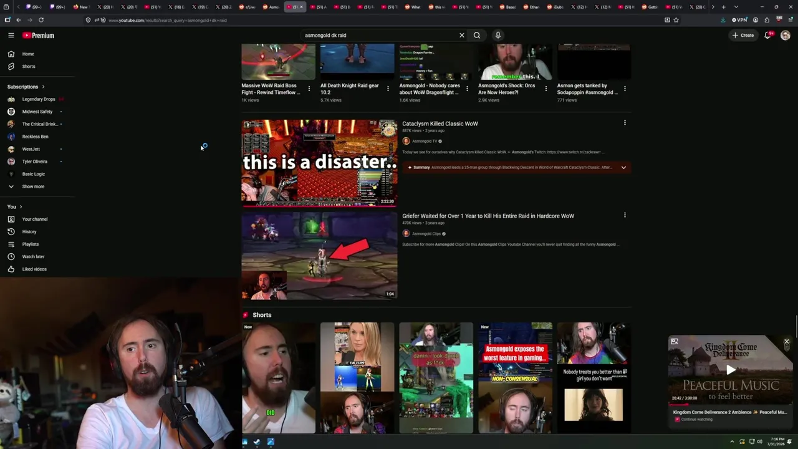Go to YouTube Premium home logo
798x449 pixels.
tap(38, 36)
